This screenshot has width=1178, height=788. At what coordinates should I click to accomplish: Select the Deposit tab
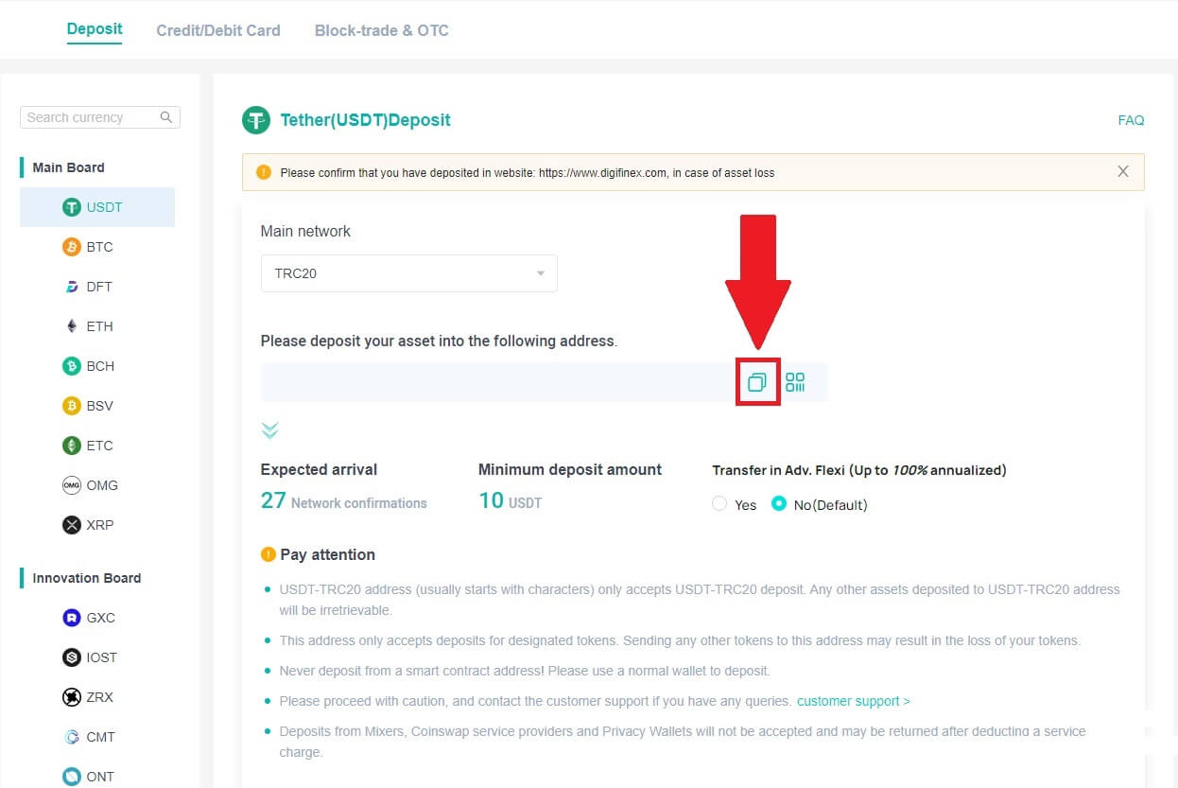tap(95, 29)
